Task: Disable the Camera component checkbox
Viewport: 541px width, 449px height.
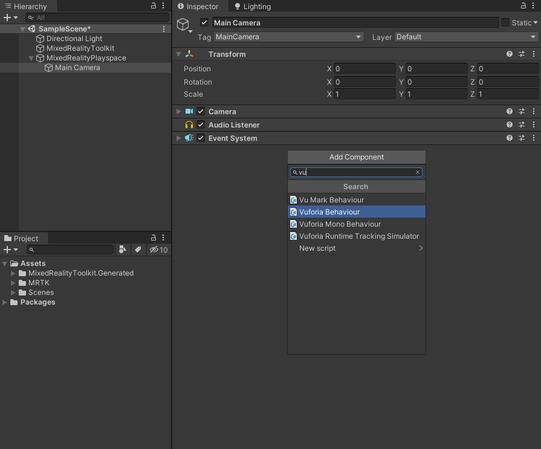Action: pos(200,111)
